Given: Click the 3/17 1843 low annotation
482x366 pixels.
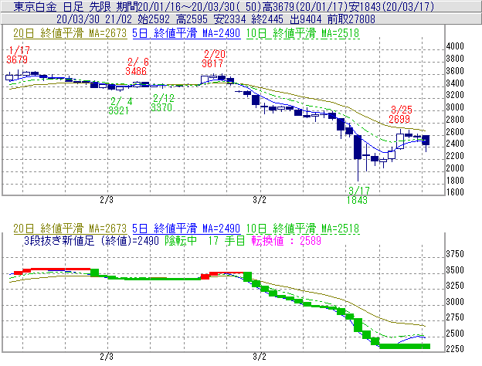Looking at the screenshot, I should tap(358, 195).
